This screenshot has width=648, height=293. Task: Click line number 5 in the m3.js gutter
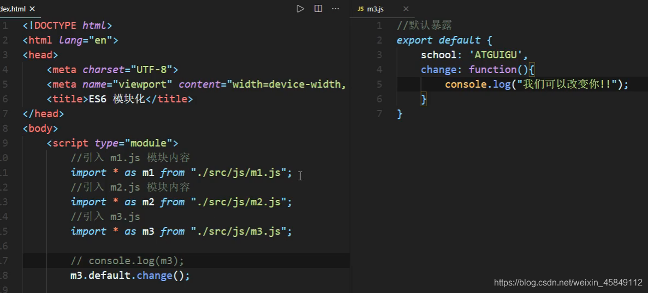(379, 84)
